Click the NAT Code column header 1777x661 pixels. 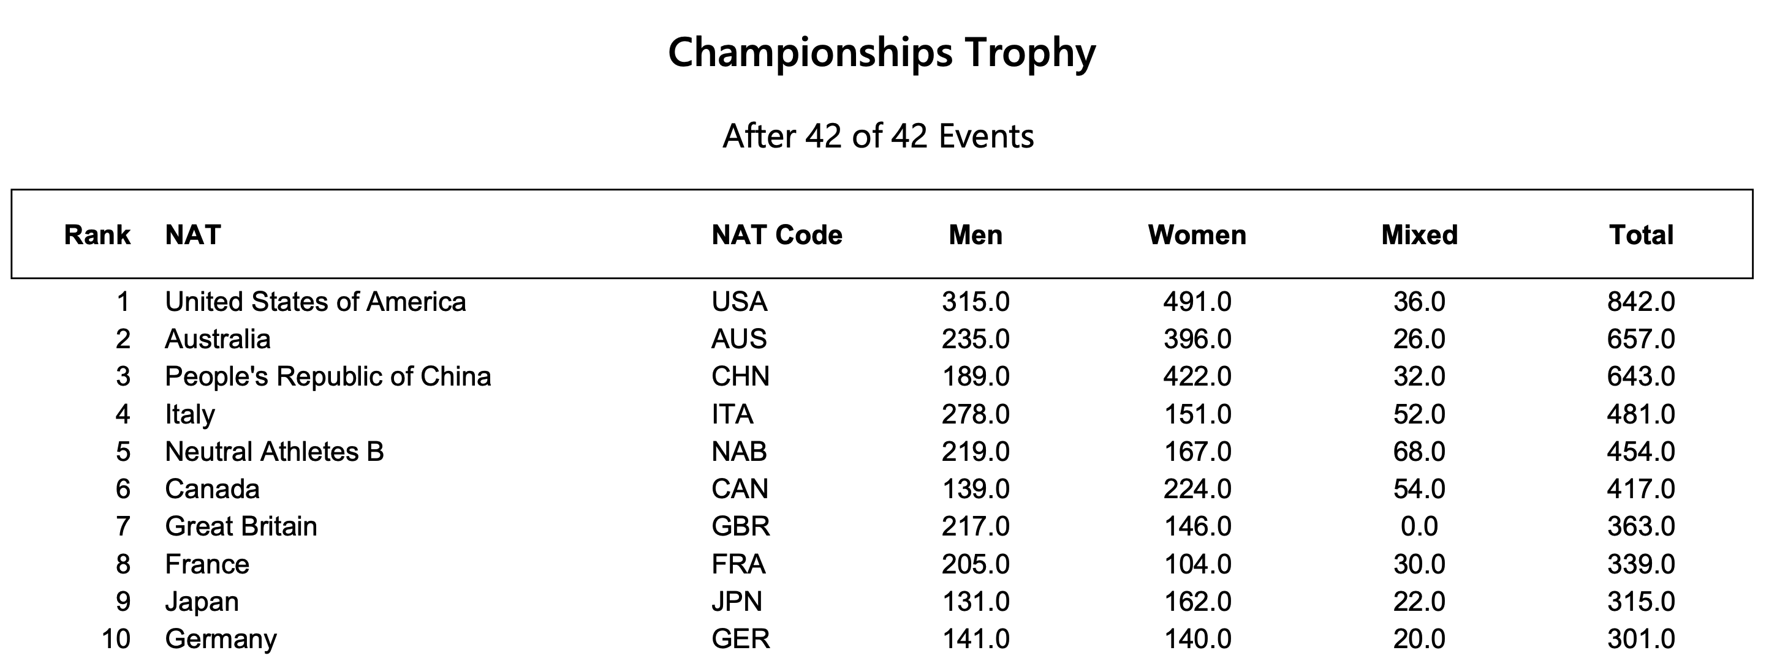tap(776, 235)
